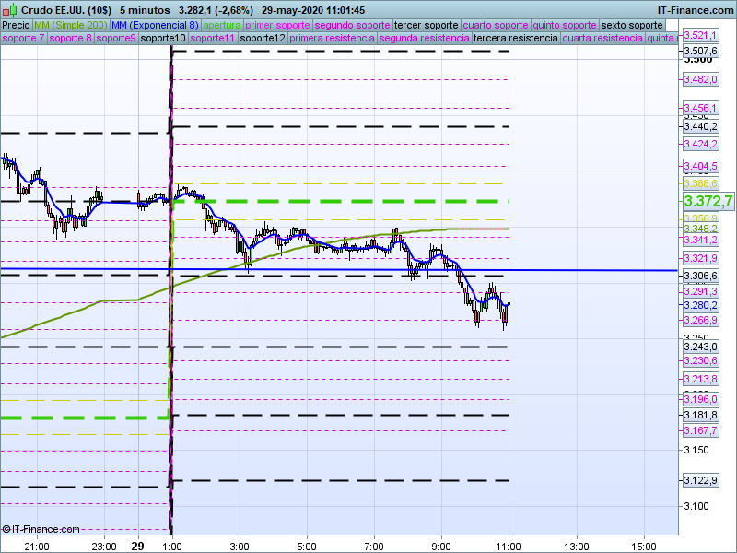Click the 3.424,2 price label
737x553 pixels.
point(700,144)
